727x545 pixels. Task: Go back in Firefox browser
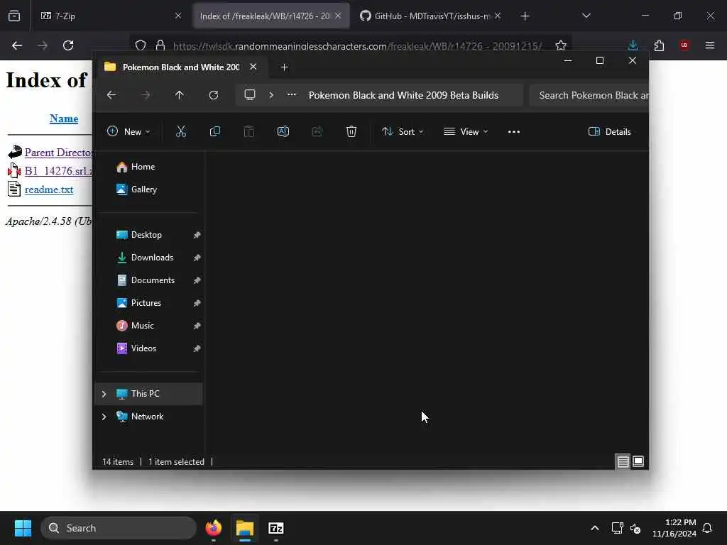(x=17, y=45)
